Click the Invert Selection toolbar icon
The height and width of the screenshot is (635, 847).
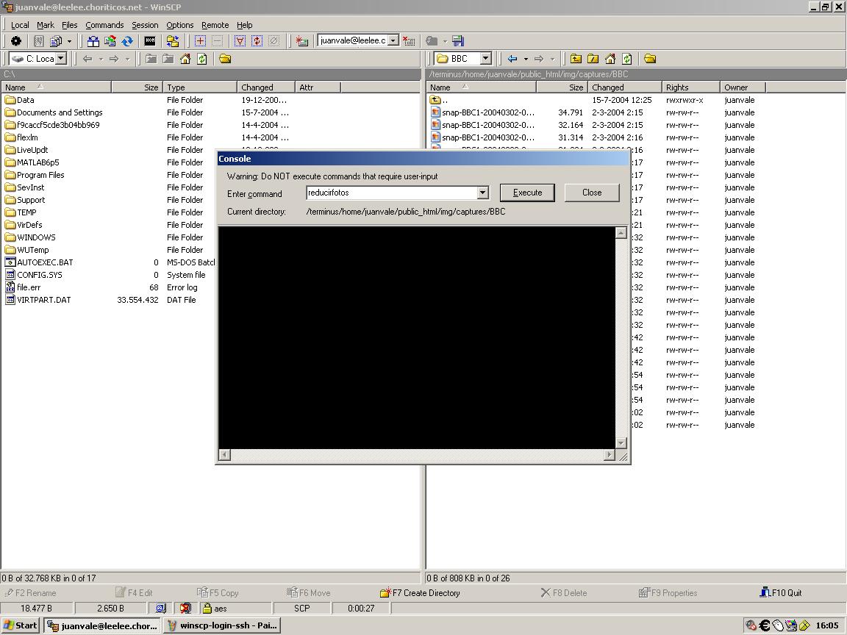(257, 41)
